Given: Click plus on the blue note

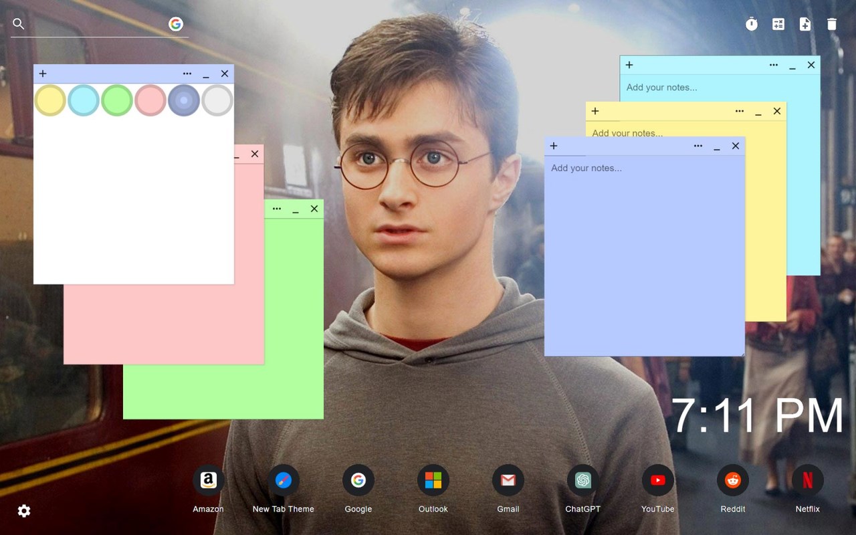Looking at the screenshot, I should tap(554, 146).
